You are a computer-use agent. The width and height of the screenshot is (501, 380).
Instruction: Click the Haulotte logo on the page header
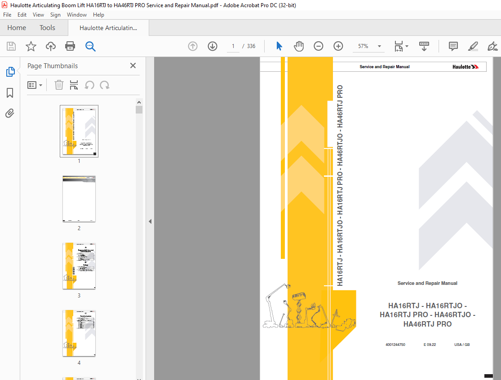pyautogui.click(x=466, y=67)
